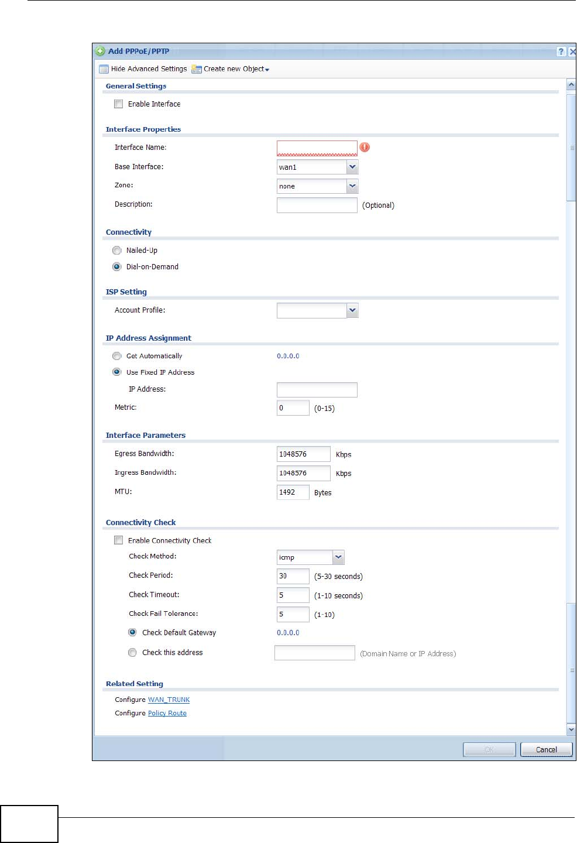Open the Policy Route configuration link
The image size is (577, 843).
[x=167, y=713]
